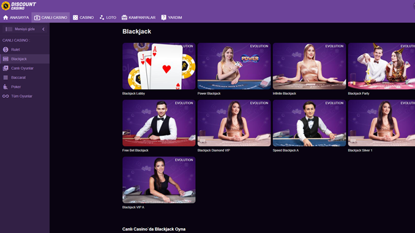This screenshot has height=233, width=415.
Task: Click the "Blackjack Lobby" caption text
Action: (133, 94)
